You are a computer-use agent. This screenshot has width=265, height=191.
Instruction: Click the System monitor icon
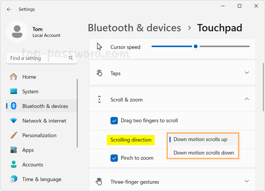pyautogui.click(x=14, y=92)
